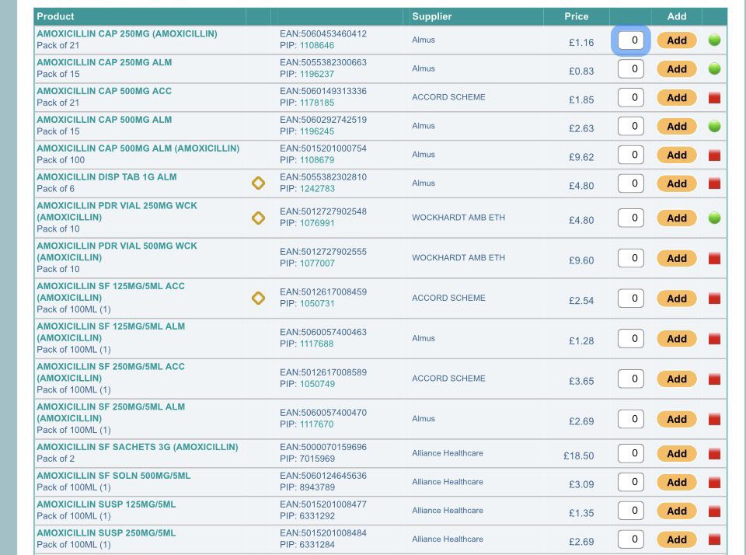Viewport: 746px width, 555px height.
Task: Click red stock indicator for SF 250mg/5ml ACC
Action: click(x=714, y=379)
